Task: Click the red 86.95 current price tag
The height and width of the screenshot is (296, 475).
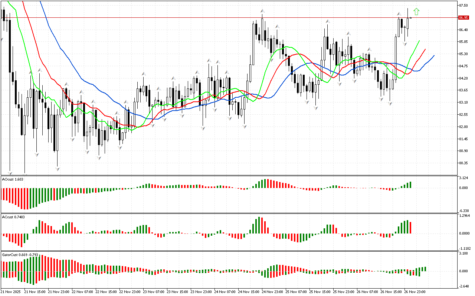Action: (x=463, y=17)
